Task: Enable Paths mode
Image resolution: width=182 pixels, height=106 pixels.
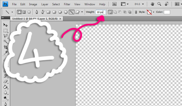Action: click(24, 12)
